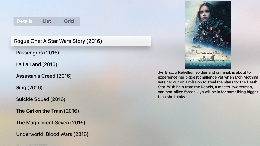
Task: Select Sing (2016) in the movie list
Action: [x=29, y=87]
